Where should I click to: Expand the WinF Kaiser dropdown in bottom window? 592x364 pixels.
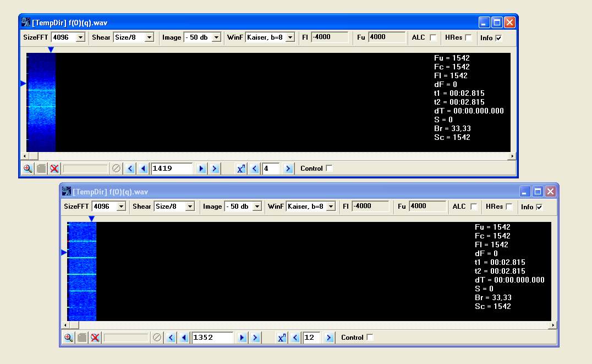click(x=331, y=207)
